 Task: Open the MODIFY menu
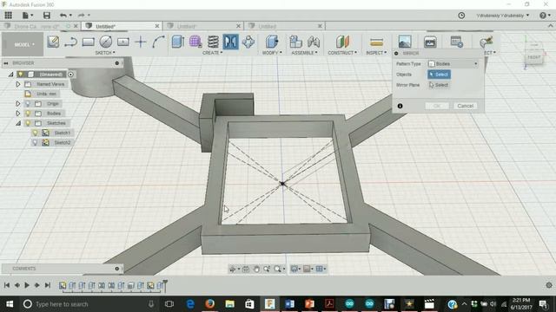(x=272, y=53)
